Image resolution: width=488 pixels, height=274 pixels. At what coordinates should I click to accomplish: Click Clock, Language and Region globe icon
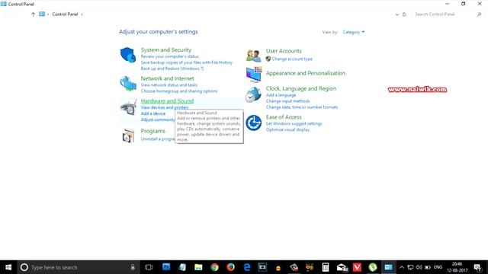[253, 94]
